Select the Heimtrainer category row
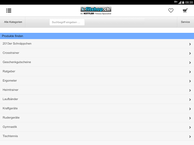This screenshot has height=145, width=194. click(x=97, y=90)
